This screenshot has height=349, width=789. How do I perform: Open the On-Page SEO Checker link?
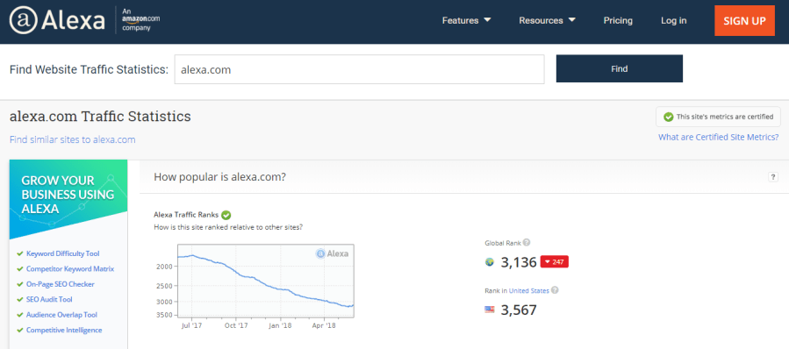tap(61, 284)
